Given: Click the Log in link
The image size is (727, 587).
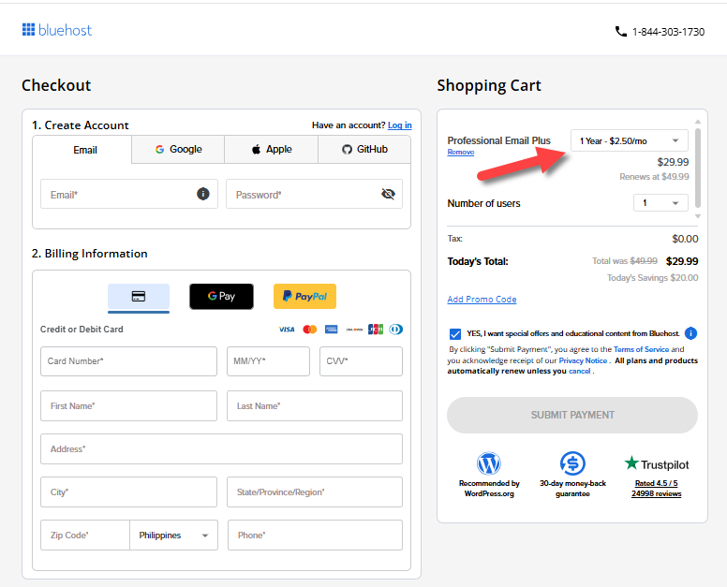Looking at the screenshot, I should pyautogui.click(x=400, y=125).
